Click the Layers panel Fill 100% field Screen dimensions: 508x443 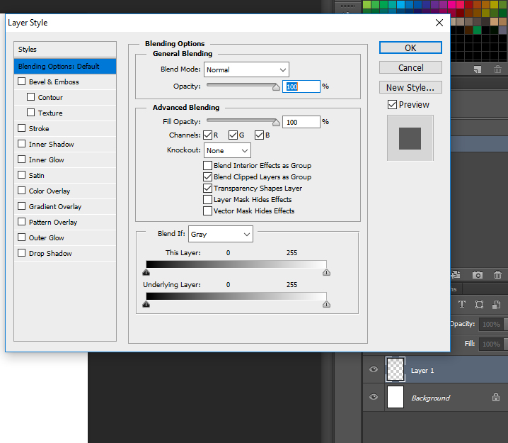[491, 344]
